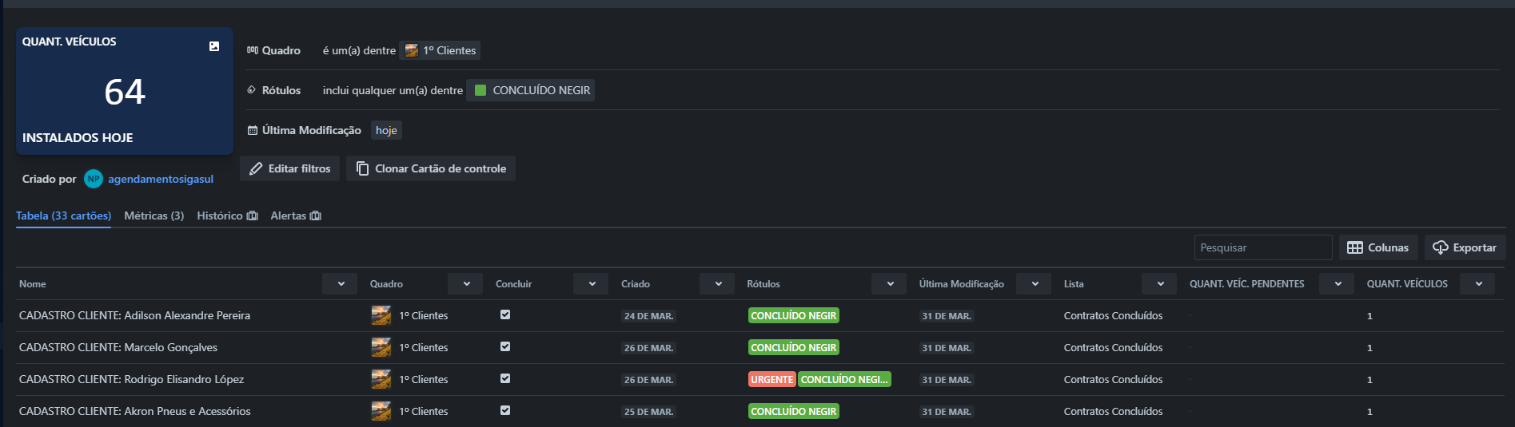
Task: Click the NP user avatar
Action: click(94, 179)
